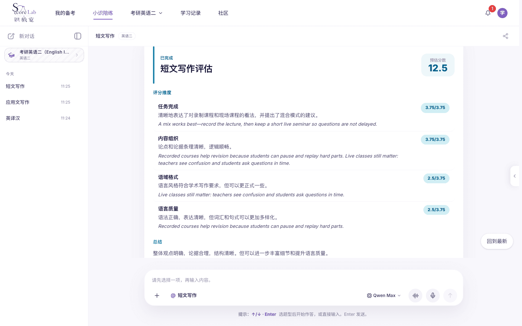Click the 语域格式 2.5/3.75 score badge
522x326 pixels.
coord(436,178)
